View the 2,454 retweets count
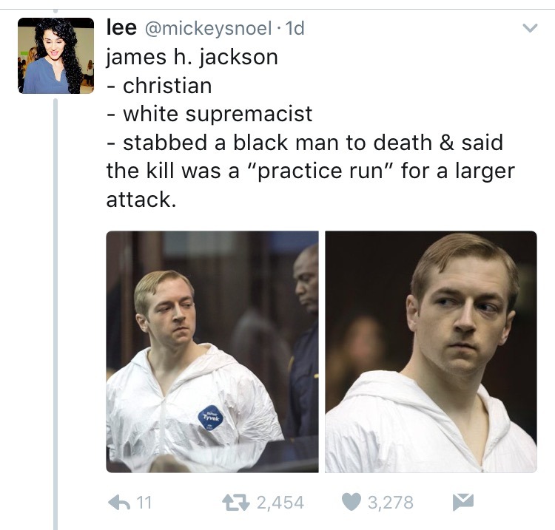This screenshot has height=530, width=555. (280, 503)
